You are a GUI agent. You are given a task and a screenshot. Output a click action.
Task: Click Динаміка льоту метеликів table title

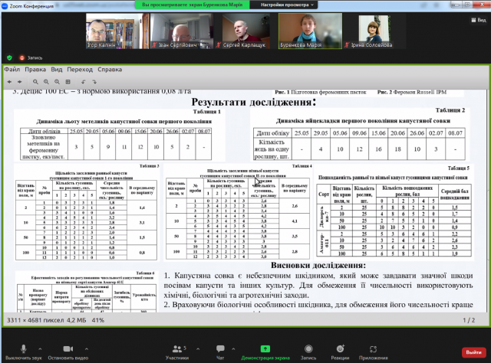click(x=124, y=121)
